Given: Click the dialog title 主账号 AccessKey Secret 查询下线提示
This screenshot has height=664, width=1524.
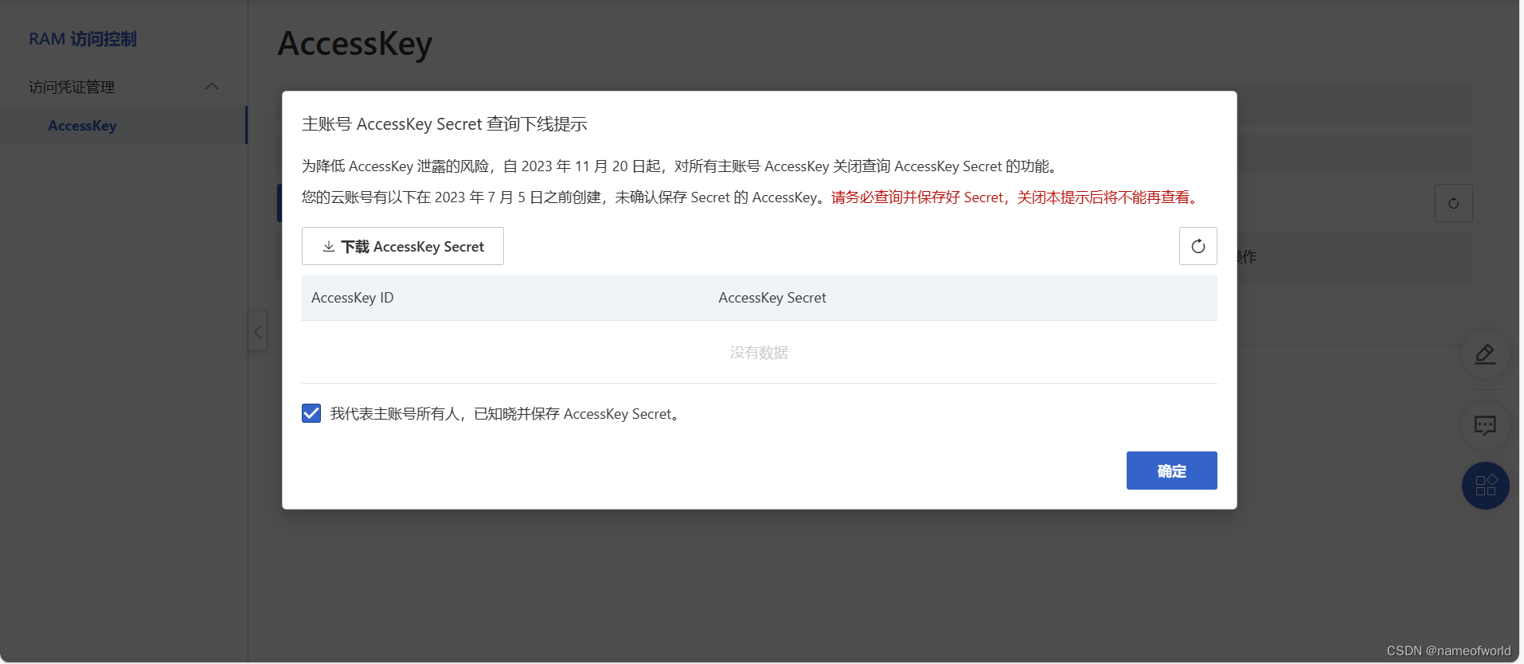Looking at the screenshot, I should 444,124.
